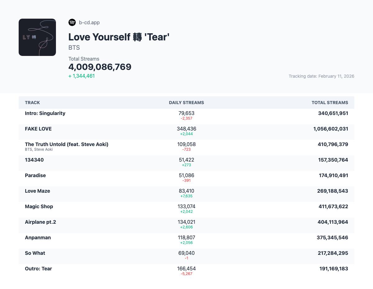Open the Intro: Singularity track row
The height and width of the screenshot is (289, 373).
coord(45,113)
